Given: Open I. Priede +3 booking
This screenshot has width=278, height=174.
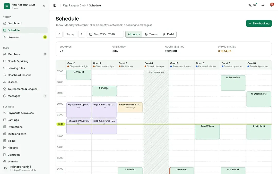Looking at the screenshot, I should point(181,171).
